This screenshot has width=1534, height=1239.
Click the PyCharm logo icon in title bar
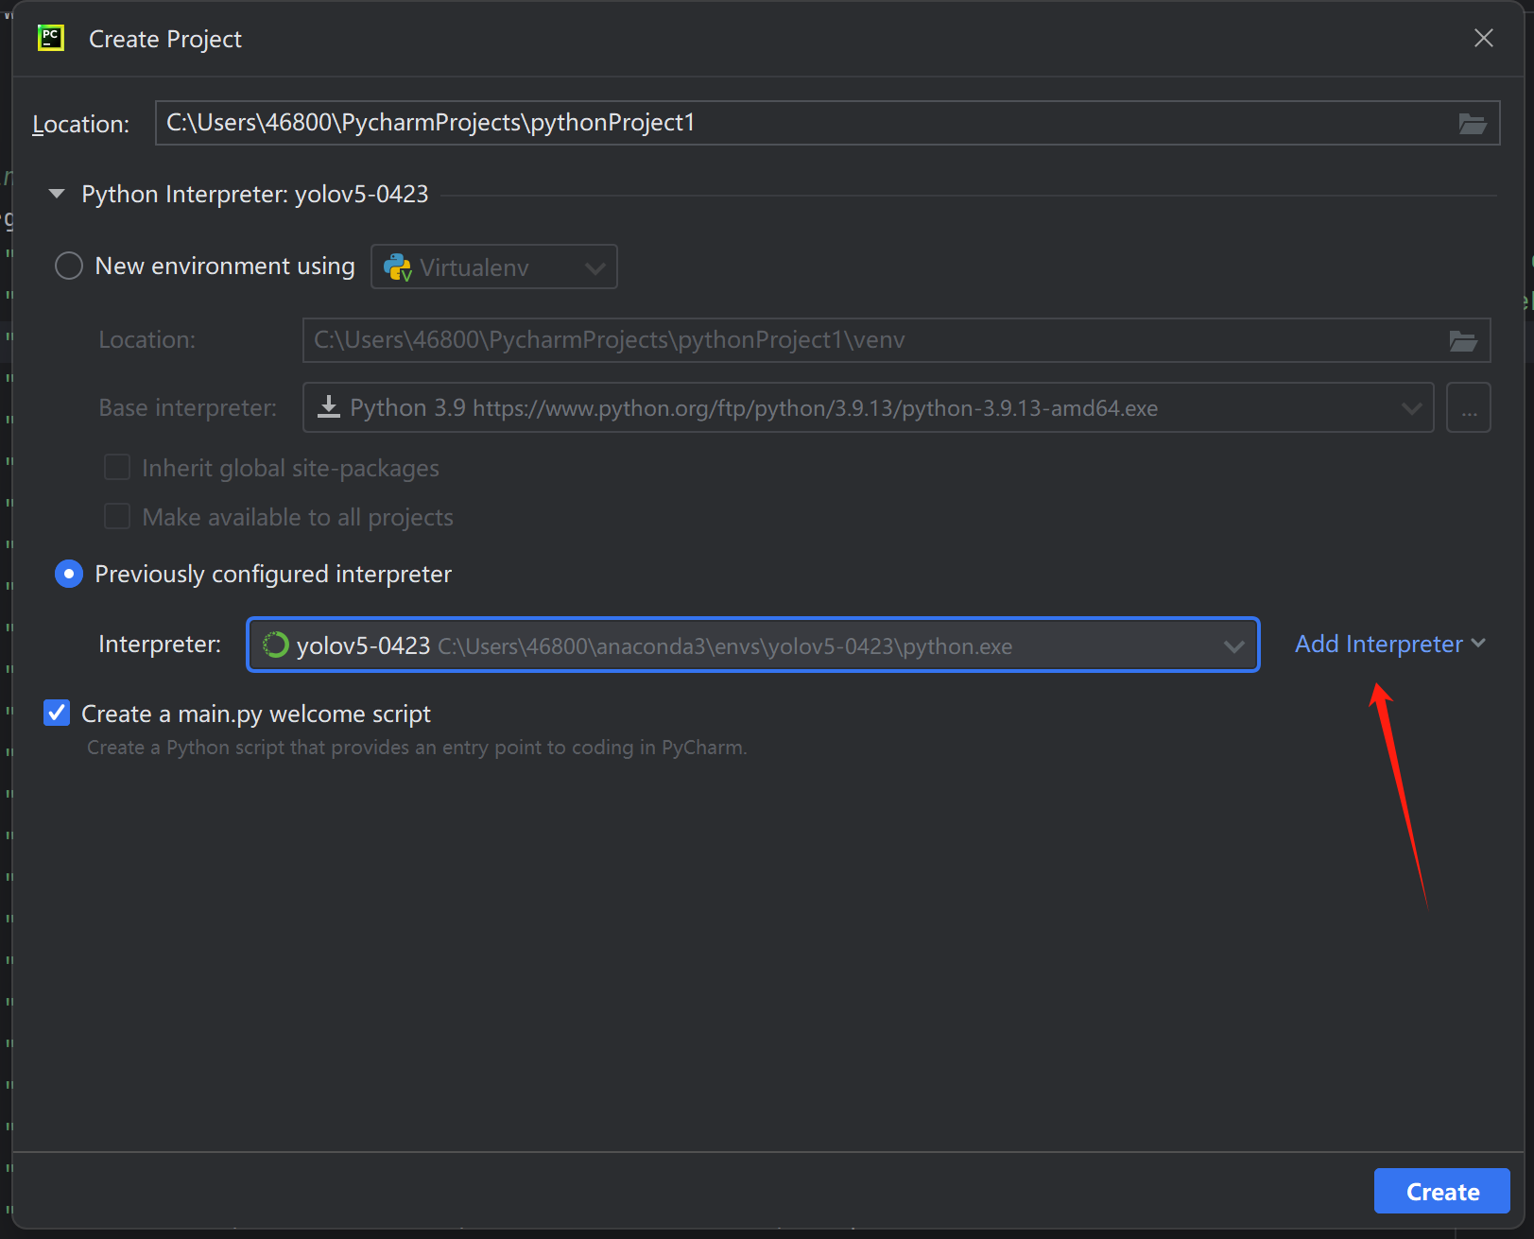pyautogui.click(x=50, y=38)
